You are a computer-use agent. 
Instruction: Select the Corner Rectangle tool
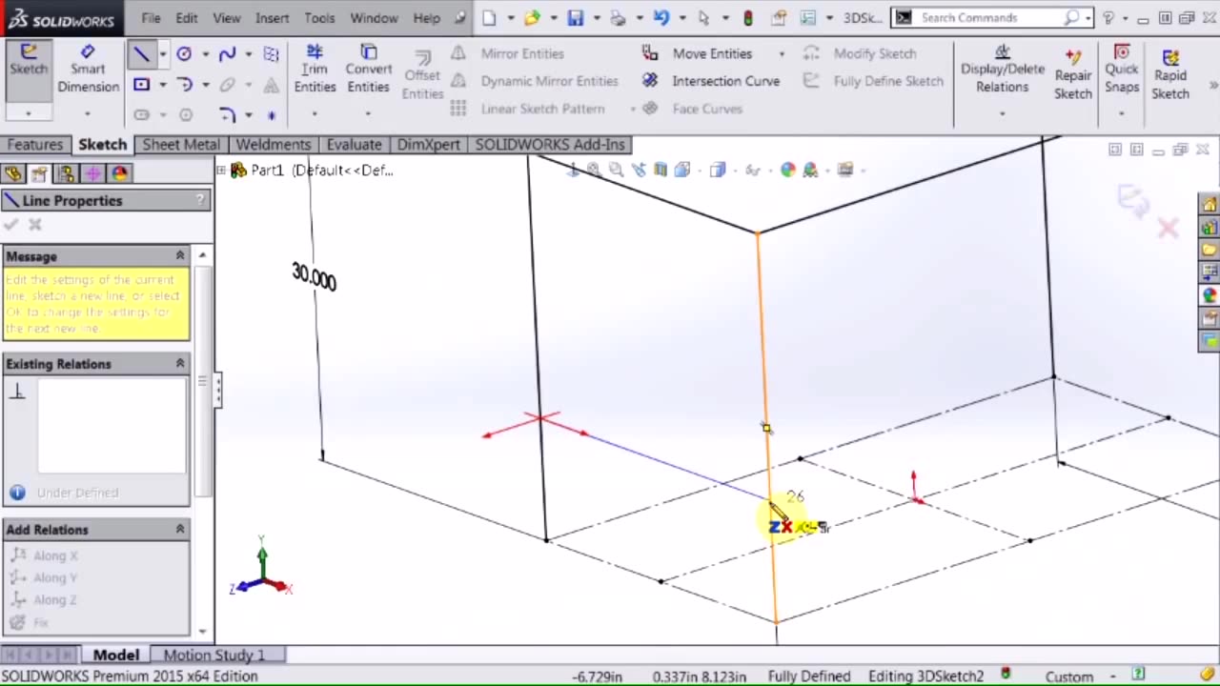pos(141,85)
